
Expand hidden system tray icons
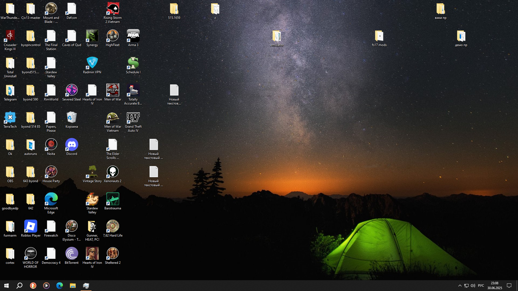460,286
